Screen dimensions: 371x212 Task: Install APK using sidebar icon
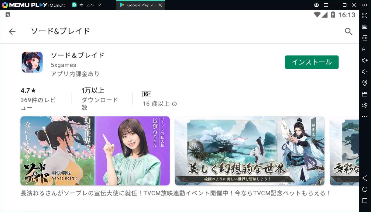tap(365, 38)
